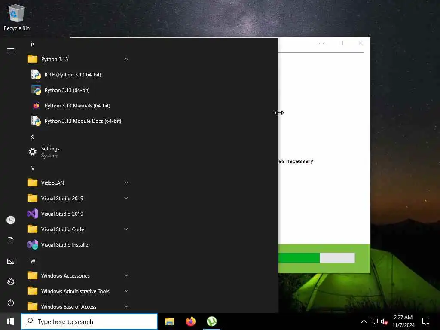
Task: Open the clock showing 2:27 AM
Action: point(403,321)
